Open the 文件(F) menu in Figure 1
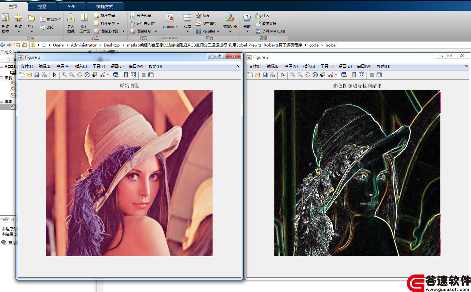 27,66
